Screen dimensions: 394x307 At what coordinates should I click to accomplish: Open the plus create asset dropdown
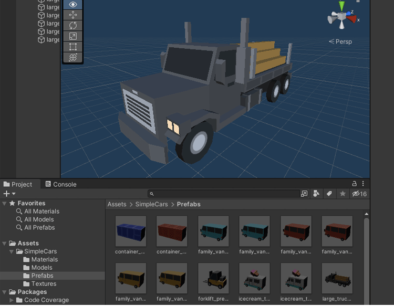click(x=9, y=194)
